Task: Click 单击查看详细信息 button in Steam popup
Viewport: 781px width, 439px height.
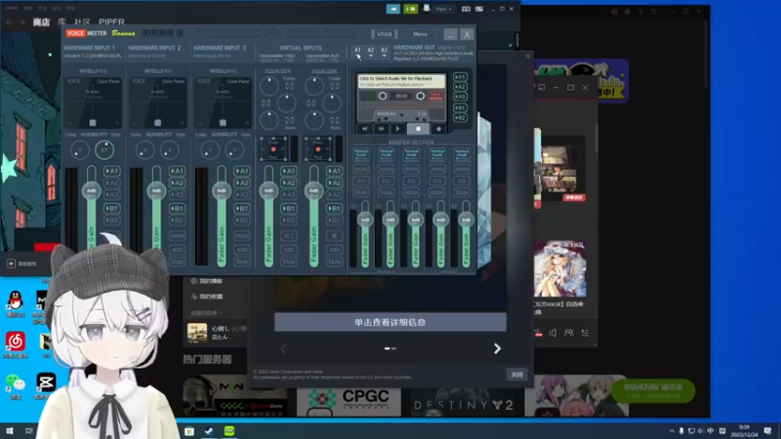Action: (x=390, y=322)
